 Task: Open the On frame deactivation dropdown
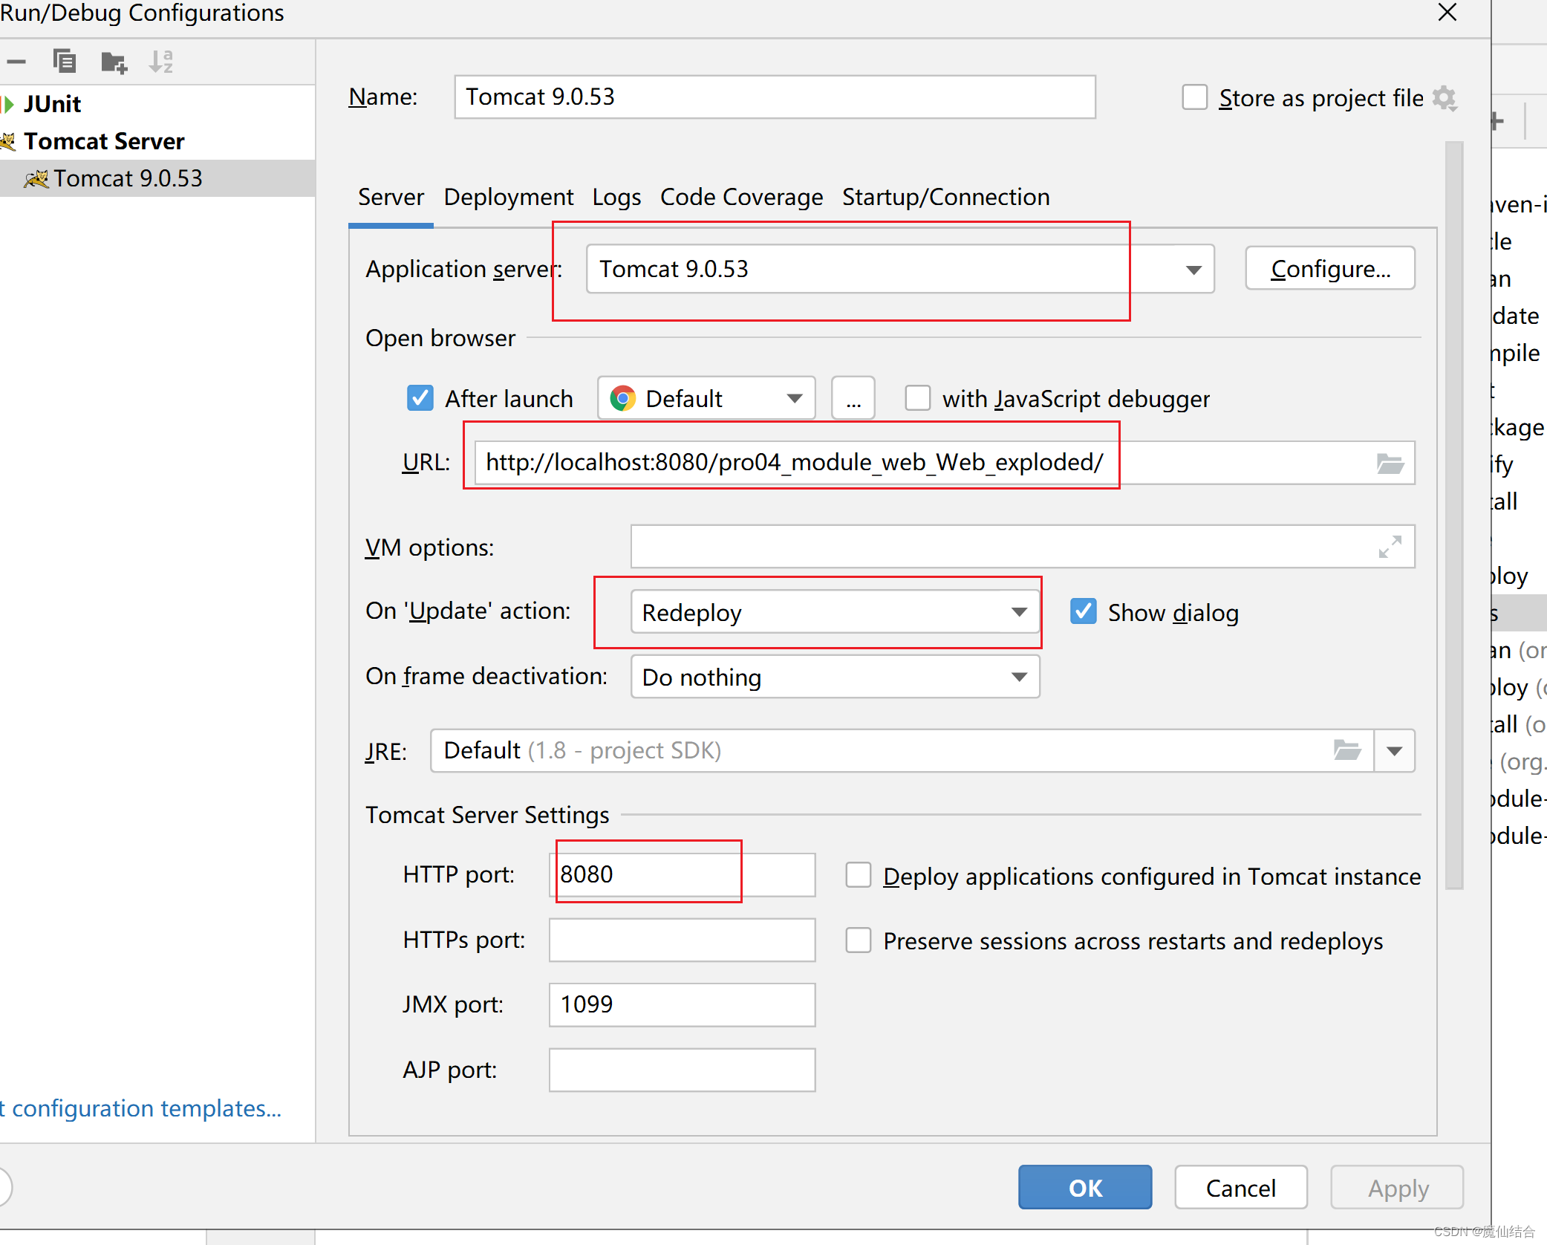(x=835, y=677)
